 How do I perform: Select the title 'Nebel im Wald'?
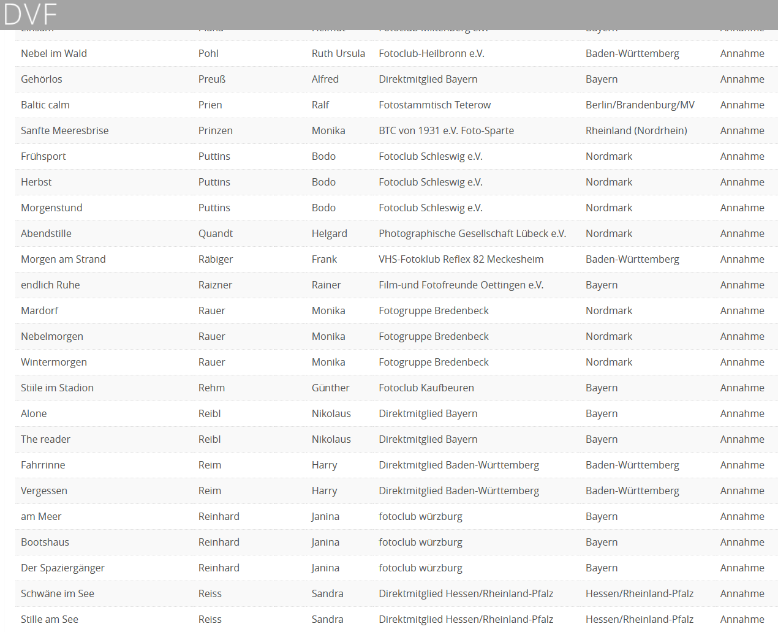(54, 53)
